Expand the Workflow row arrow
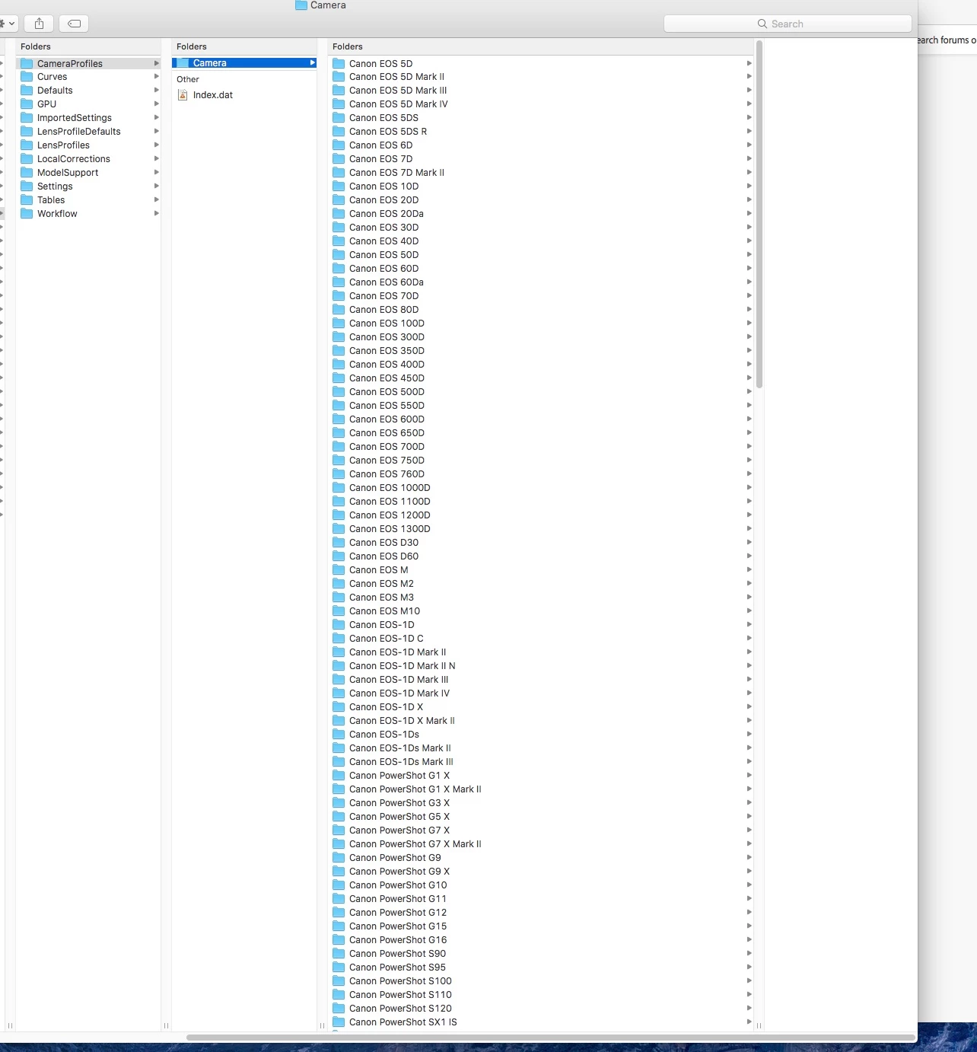Screen dimensions: 977x1052 tap(156, 213)
